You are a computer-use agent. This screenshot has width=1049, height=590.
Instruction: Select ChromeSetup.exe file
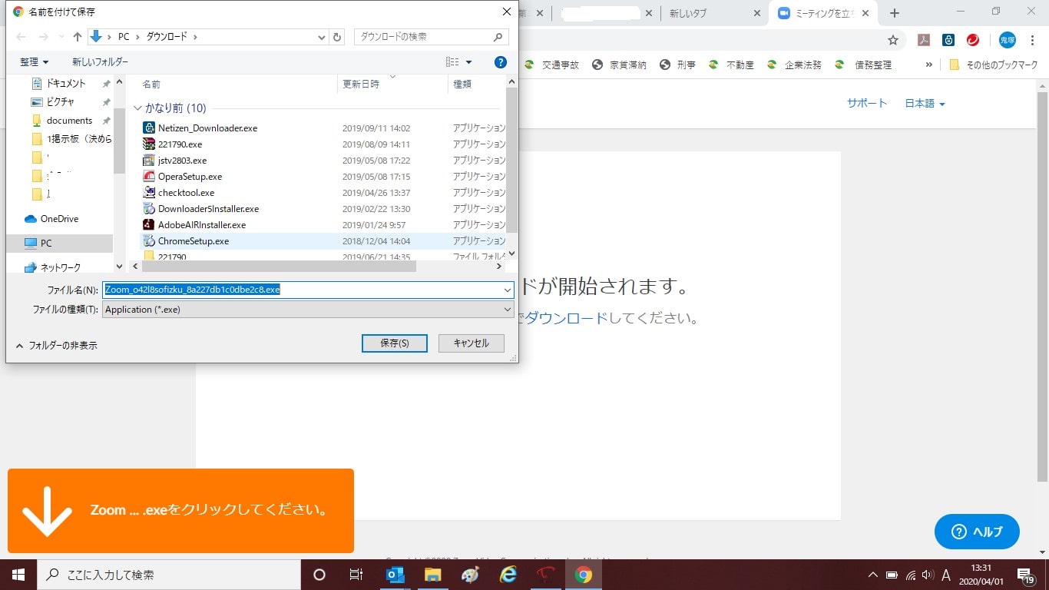(x=194, y=241)
